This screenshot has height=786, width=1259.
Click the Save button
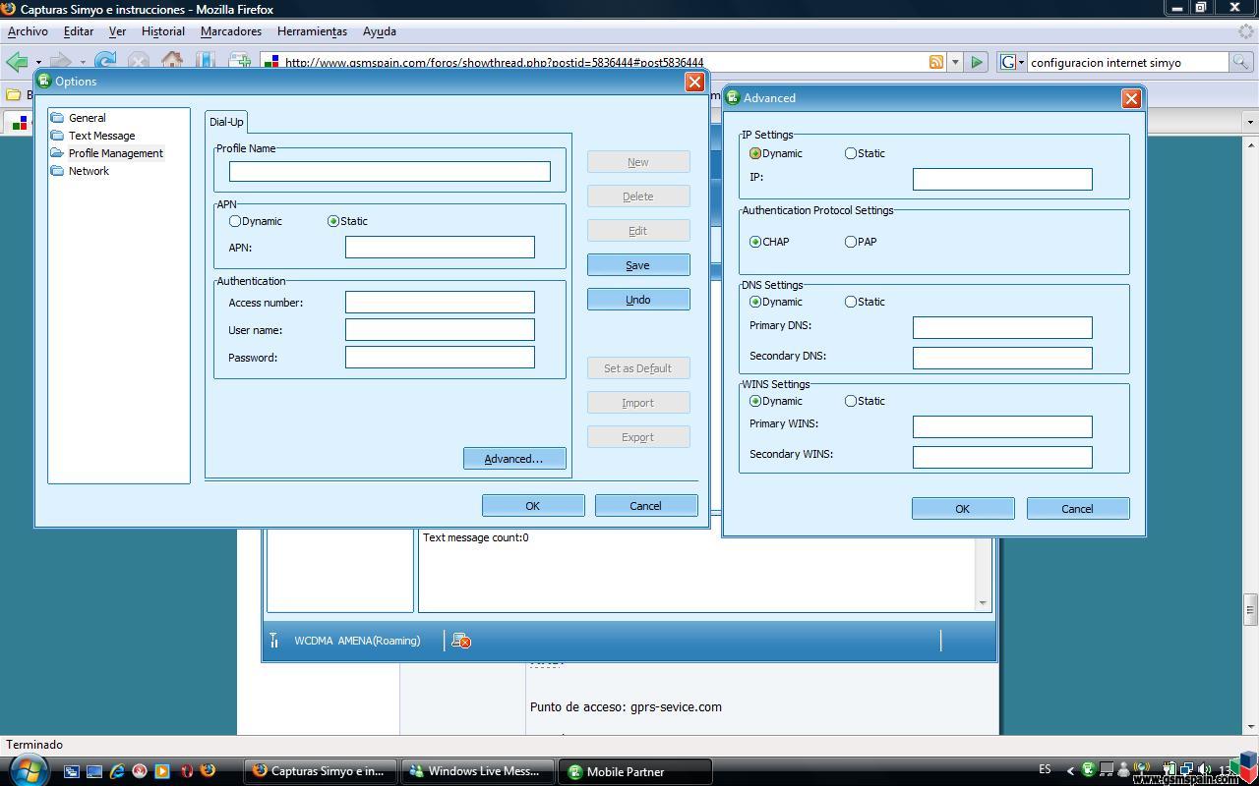coord(638,265)
